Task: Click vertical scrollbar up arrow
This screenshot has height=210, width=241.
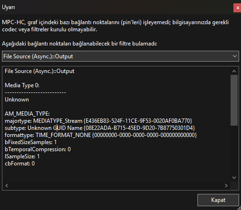Action: tap(234, 71)
